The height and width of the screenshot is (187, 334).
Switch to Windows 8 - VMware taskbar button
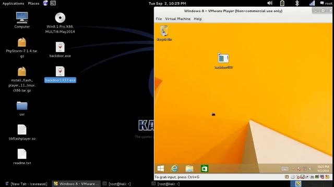tap(76, 184)
